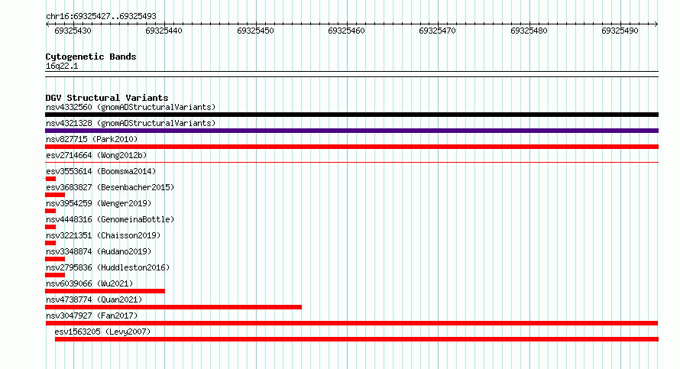Click short red bar under nsv3221351
Viewport: 680px width, 369px height.
point(50,243)
